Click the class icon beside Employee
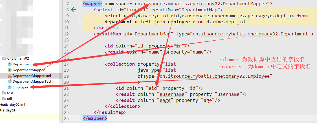317x123 pixels. click(x=9, y=87)
